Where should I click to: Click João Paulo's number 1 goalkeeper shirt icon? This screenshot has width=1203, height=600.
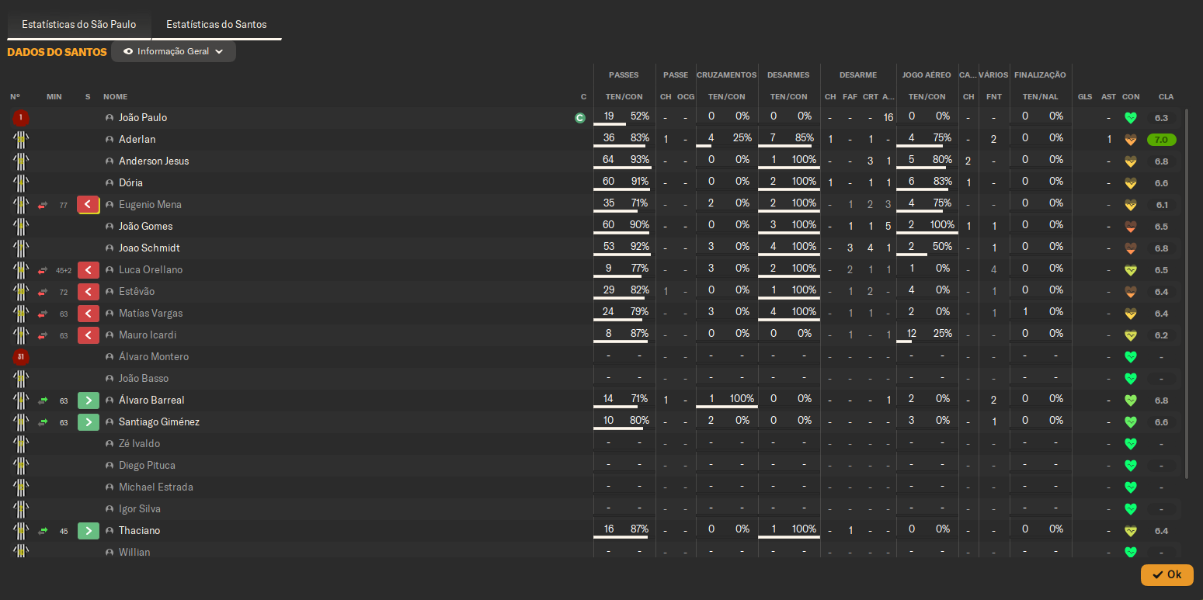tap(20, 118)
